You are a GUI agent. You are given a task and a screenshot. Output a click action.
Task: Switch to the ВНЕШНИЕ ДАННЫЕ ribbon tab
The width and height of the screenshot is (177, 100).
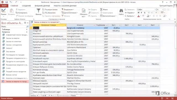pos(42,6)
